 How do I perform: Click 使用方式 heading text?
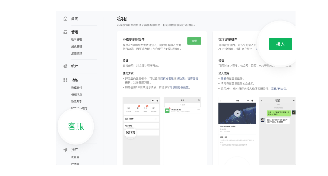pyautogui.click(x=128, y=73)
